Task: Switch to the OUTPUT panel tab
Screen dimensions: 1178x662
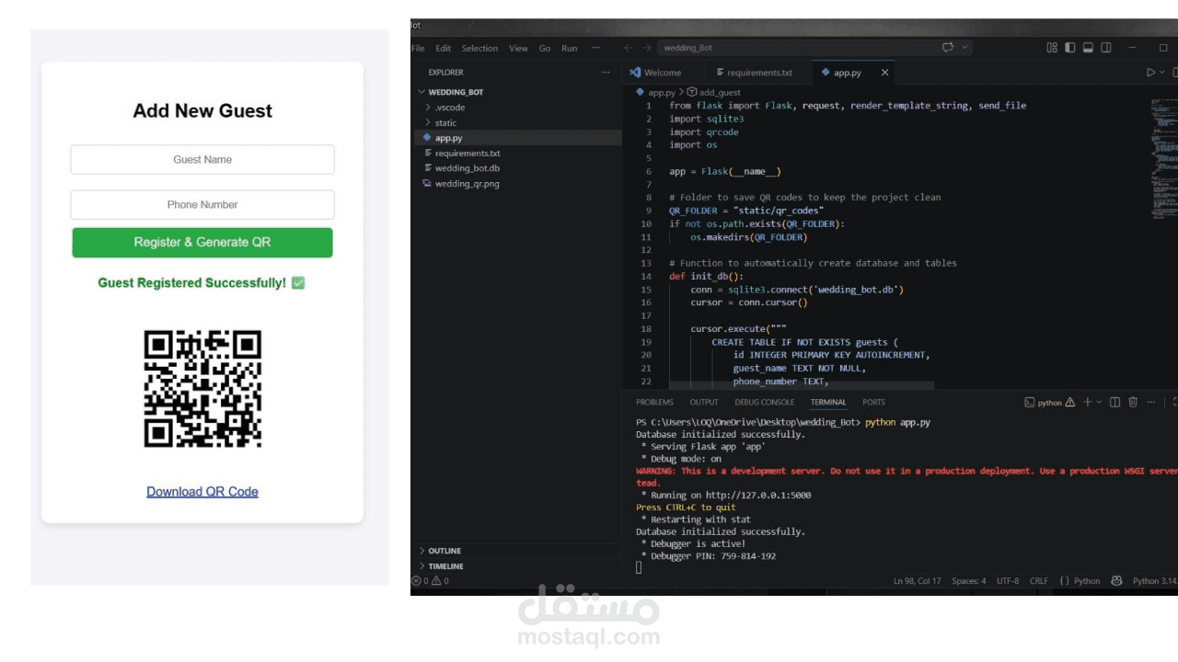Action: pos(704,402)
